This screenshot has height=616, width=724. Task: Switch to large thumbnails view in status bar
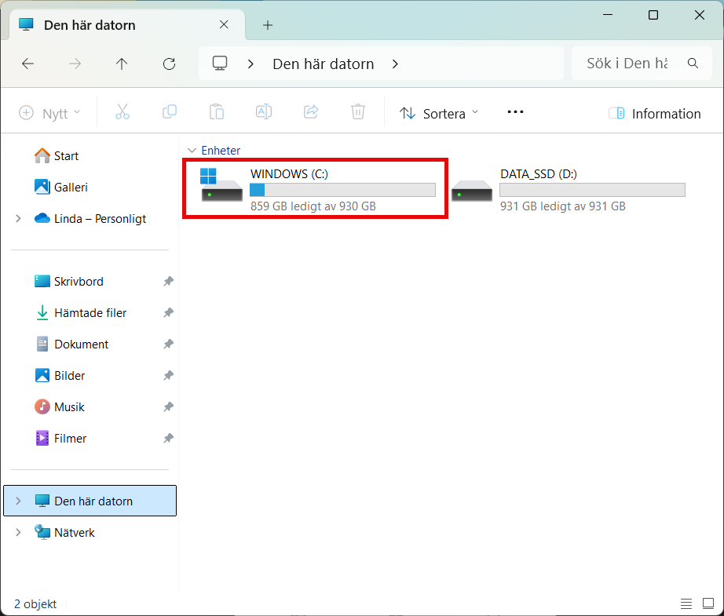coord(708,603)
